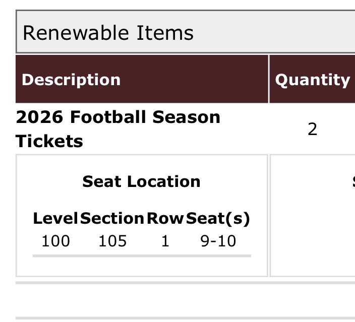Click the Level column label

click(55, 218)
